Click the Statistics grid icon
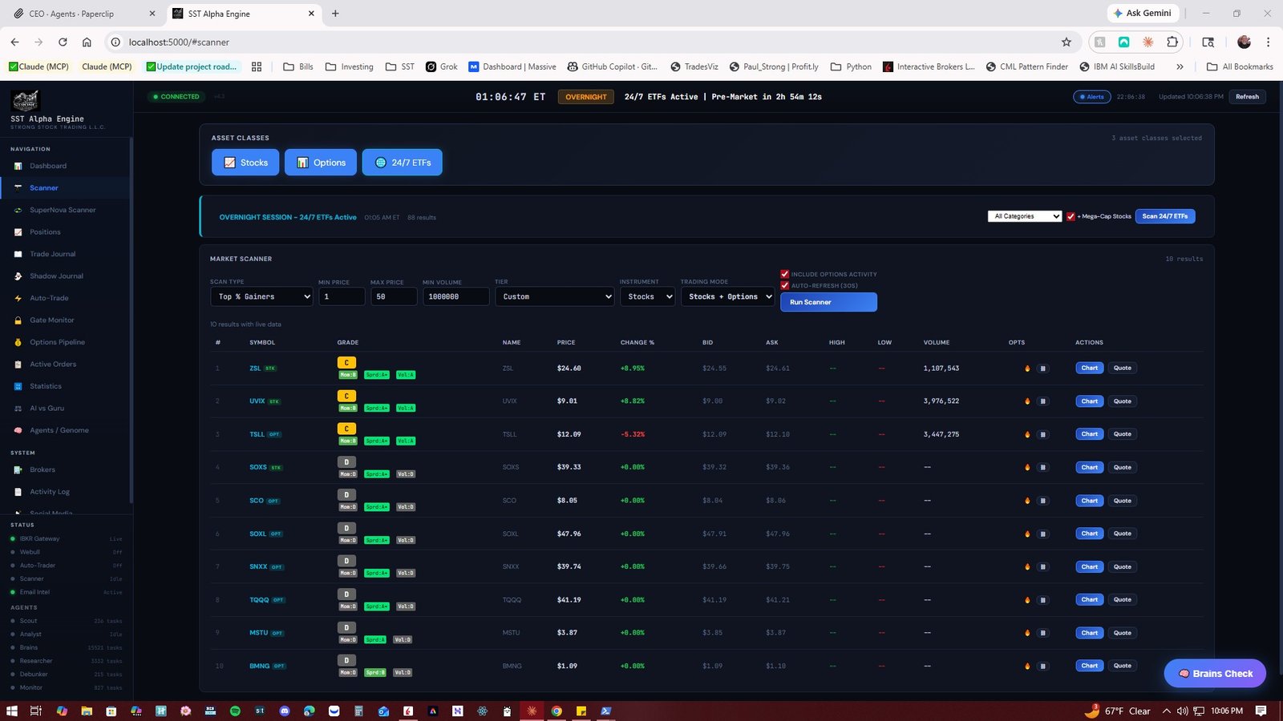 tap(18, 386)
